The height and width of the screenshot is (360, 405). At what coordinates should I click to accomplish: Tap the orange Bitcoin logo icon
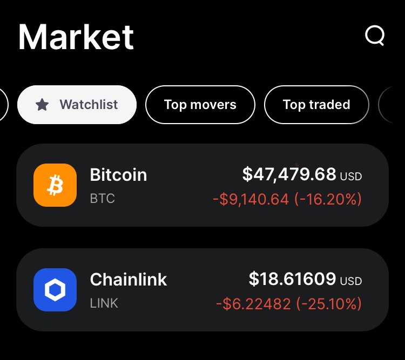click(55, 185)
